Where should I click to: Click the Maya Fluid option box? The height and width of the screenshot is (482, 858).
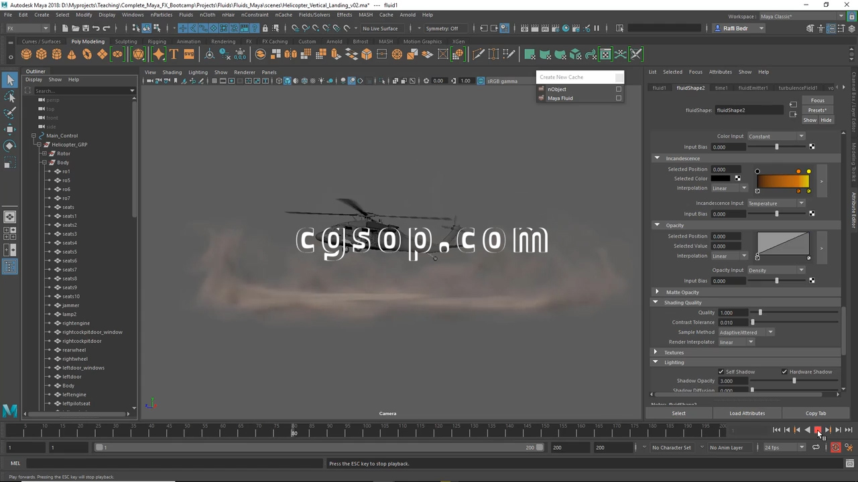tap(619, 98)
